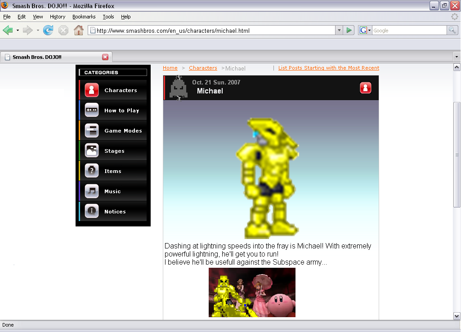This screenshot has width=461, height=332.
Task: Click the Oct. 21 Sun. 2007 date
Action: pos(216,82)
